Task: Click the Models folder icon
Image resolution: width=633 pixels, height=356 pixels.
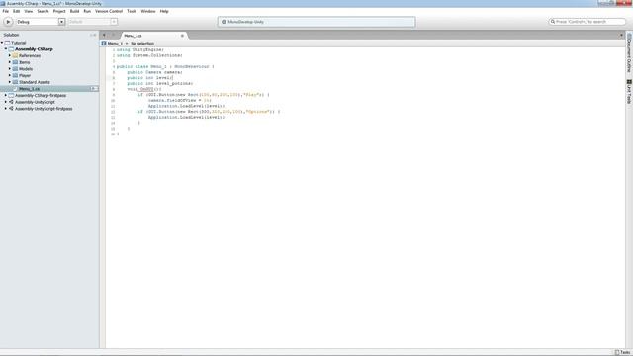Action: pos(15,69)
